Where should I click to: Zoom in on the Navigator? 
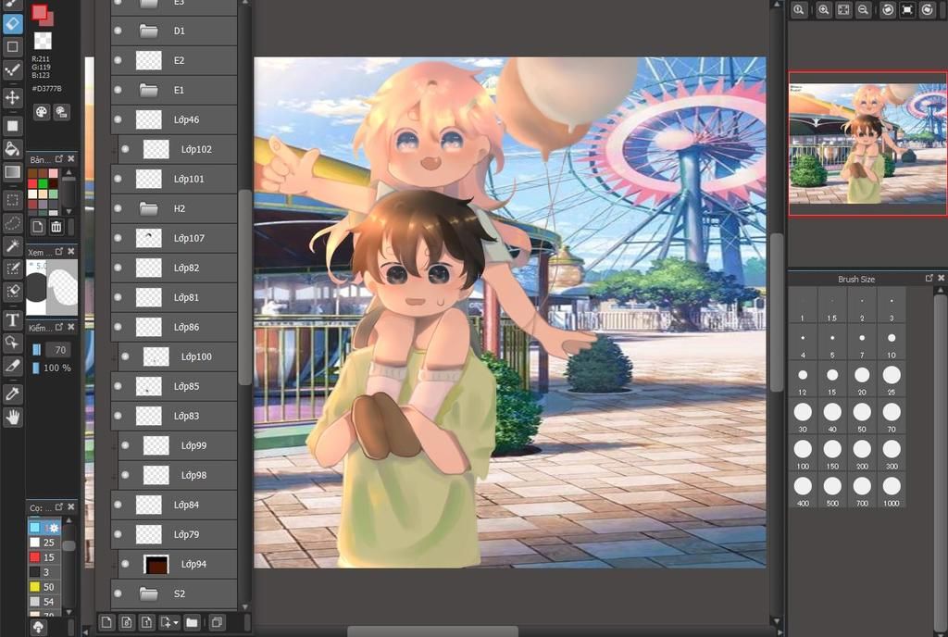pyautogui.click(x=823, y=9)
